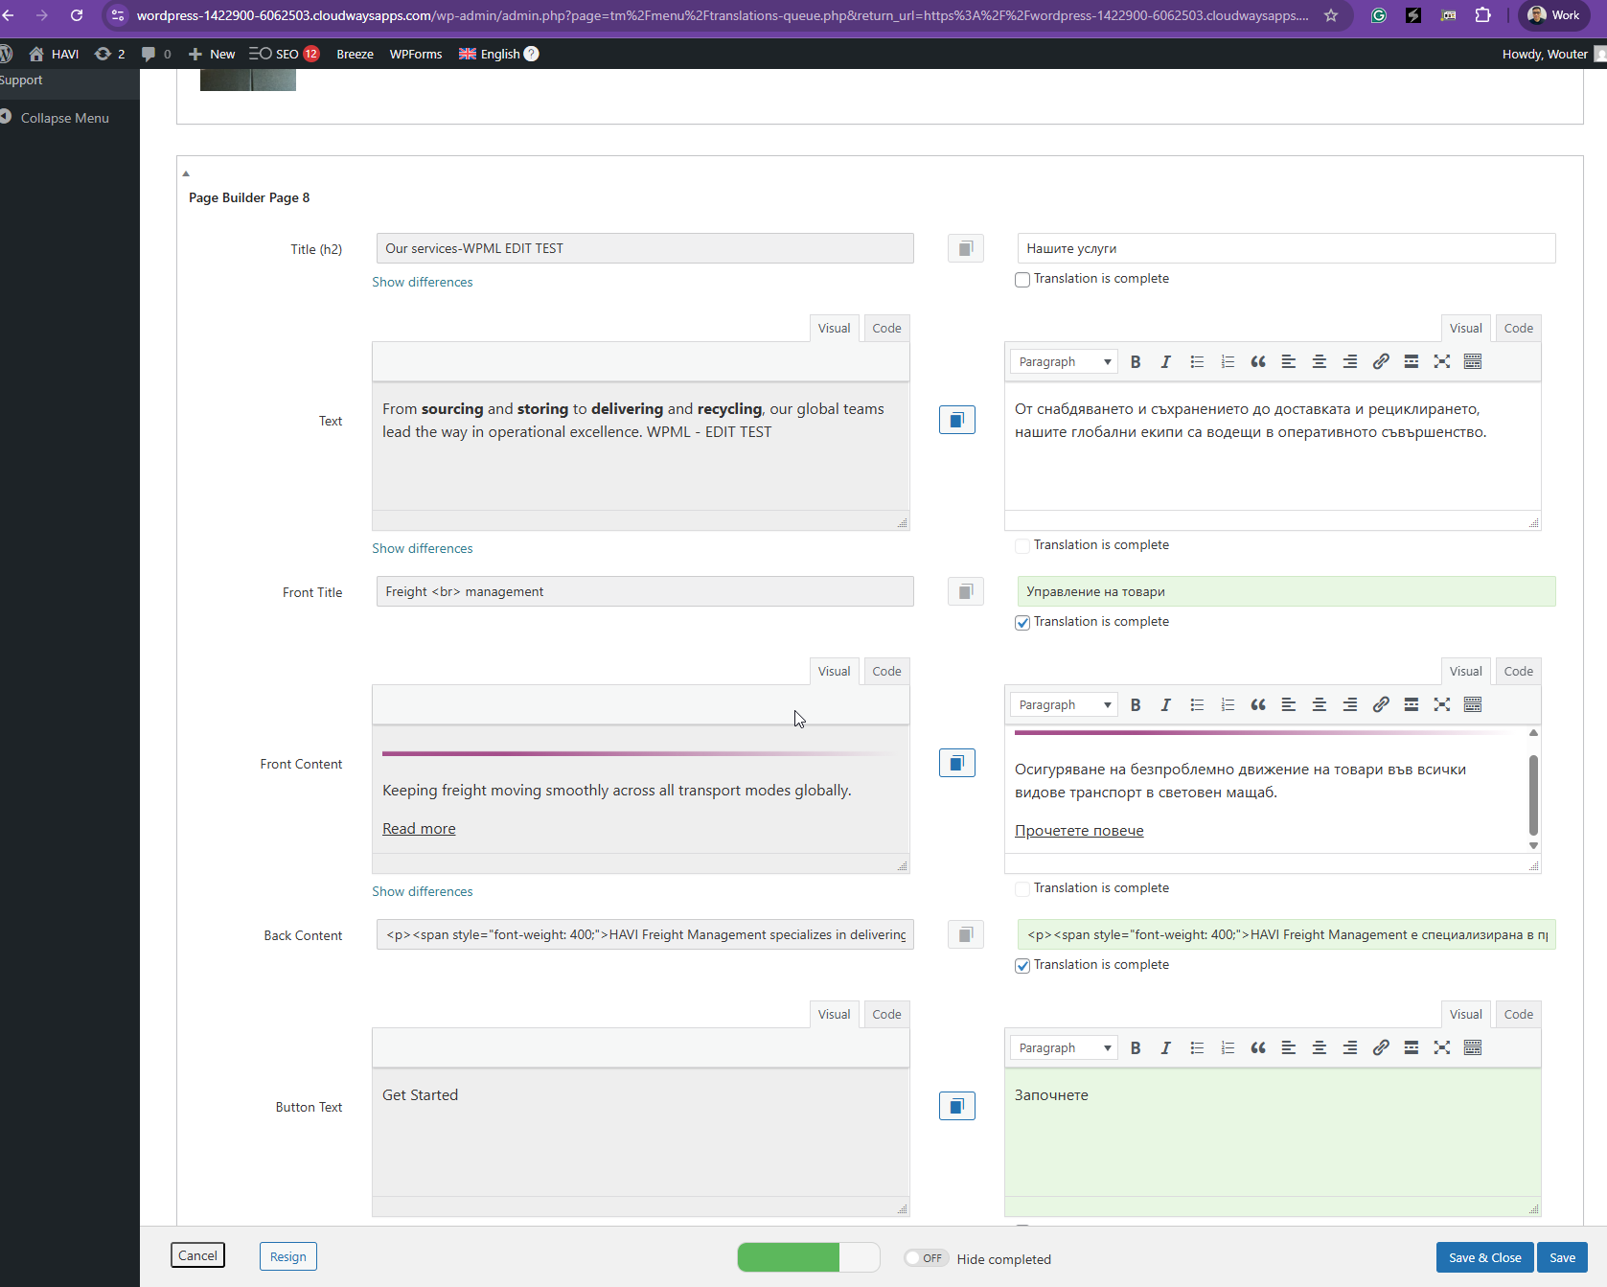Click Front Title translation input field
Image resolution: width=1607 pixels, height=1287 pixels.
point(1286,591)
